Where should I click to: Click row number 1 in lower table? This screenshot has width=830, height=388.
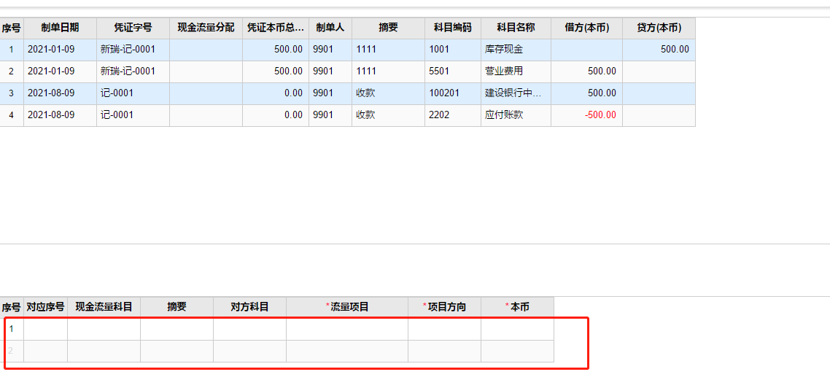[11, 329]
